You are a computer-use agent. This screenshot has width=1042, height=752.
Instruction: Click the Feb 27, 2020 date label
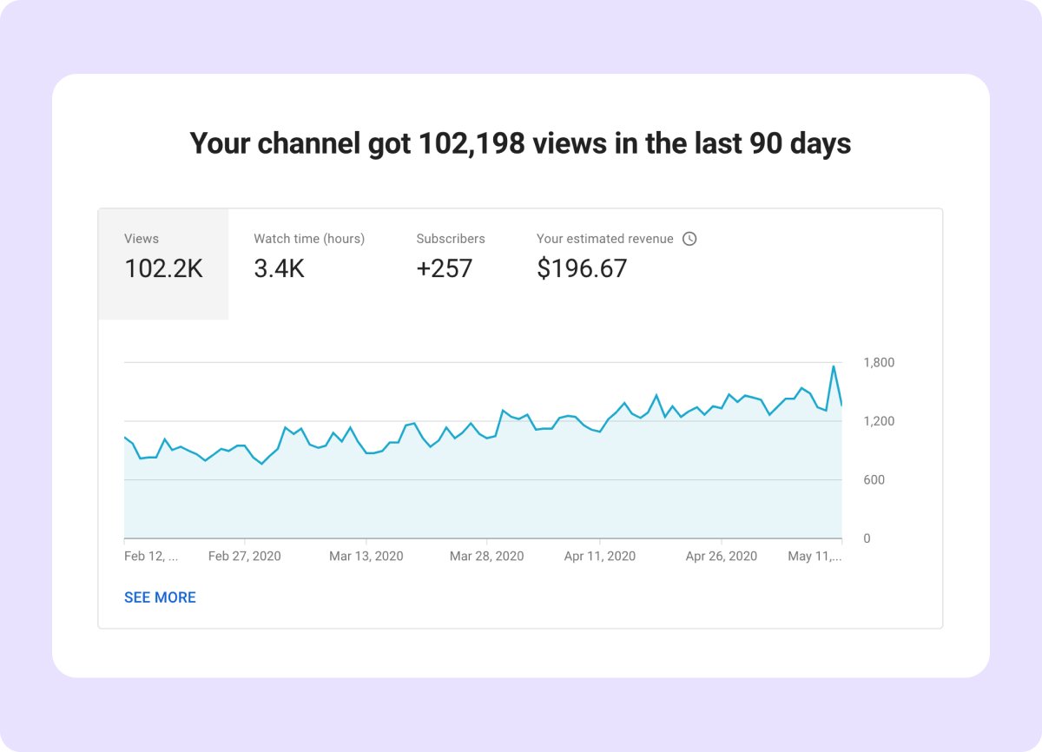click(246, 556)
